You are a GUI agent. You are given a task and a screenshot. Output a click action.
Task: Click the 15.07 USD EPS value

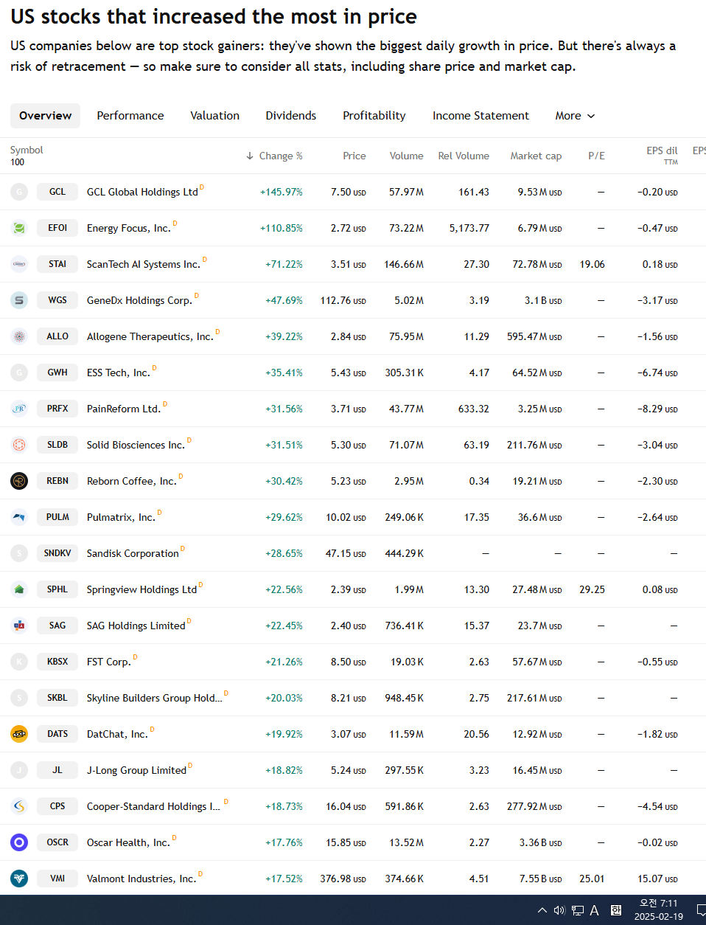[657, 879]
